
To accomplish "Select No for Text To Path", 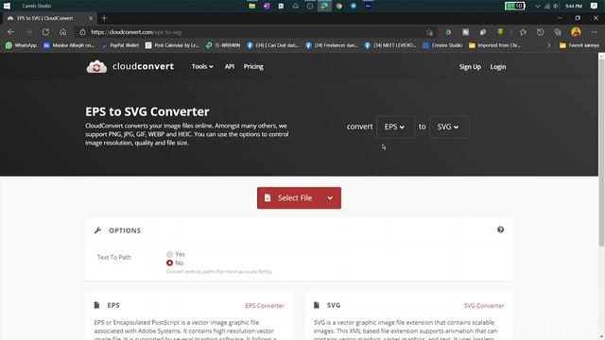I will [x=169, y=263].
